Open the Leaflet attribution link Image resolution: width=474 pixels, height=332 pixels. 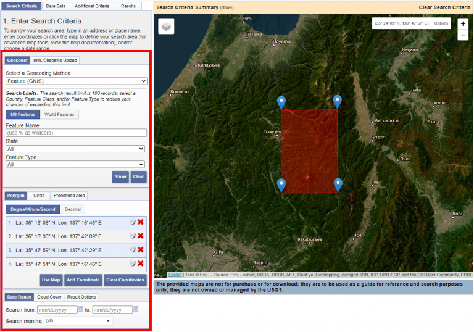[x=175, y=275]
